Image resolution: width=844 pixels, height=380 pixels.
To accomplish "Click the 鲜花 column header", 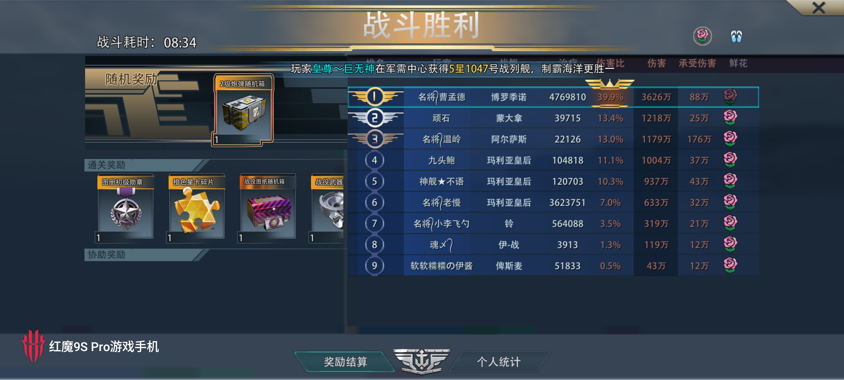I will pos(738,63).
